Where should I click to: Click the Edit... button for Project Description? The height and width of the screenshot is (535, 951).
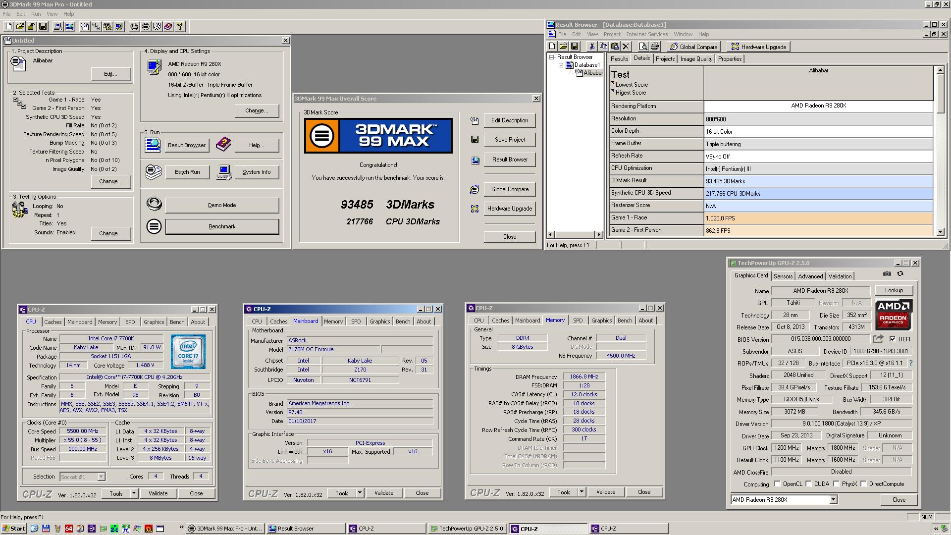click(x=110, y=74)
